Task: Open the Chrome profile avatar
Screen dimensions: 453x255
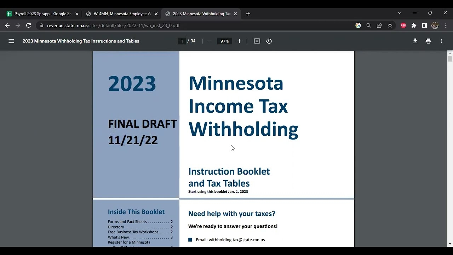Action: point(435,25)
